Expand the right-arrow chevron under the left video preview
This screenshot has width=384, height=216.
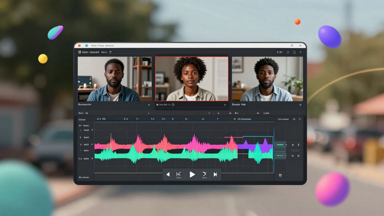(x=149, y=104)
